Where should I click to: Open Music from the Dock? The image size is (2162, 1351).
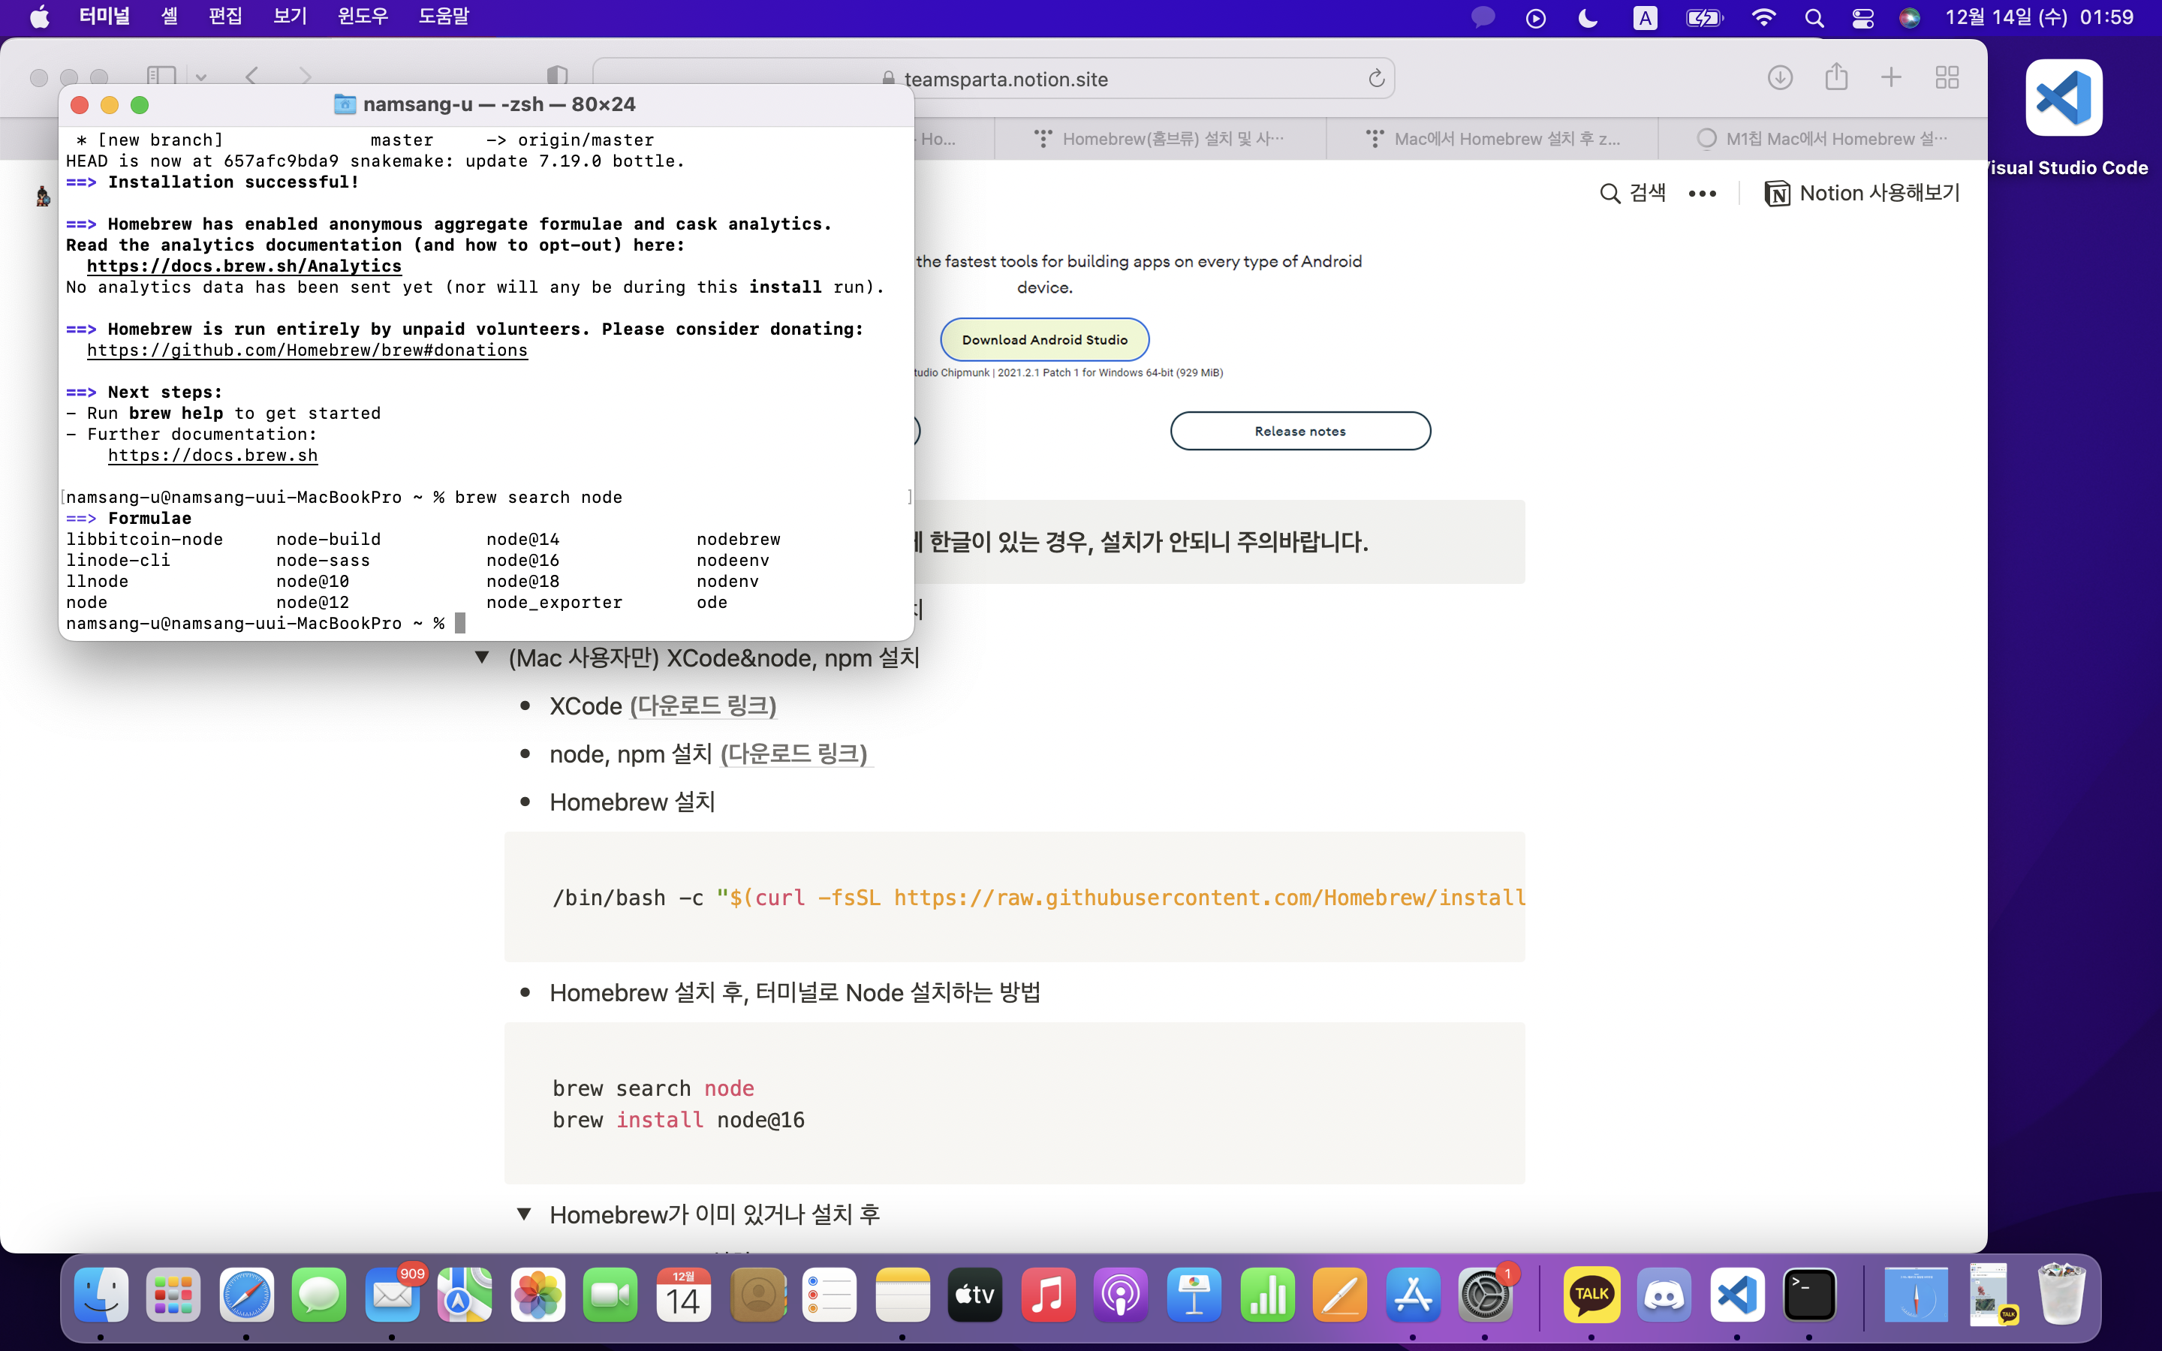(1048, 1294)
